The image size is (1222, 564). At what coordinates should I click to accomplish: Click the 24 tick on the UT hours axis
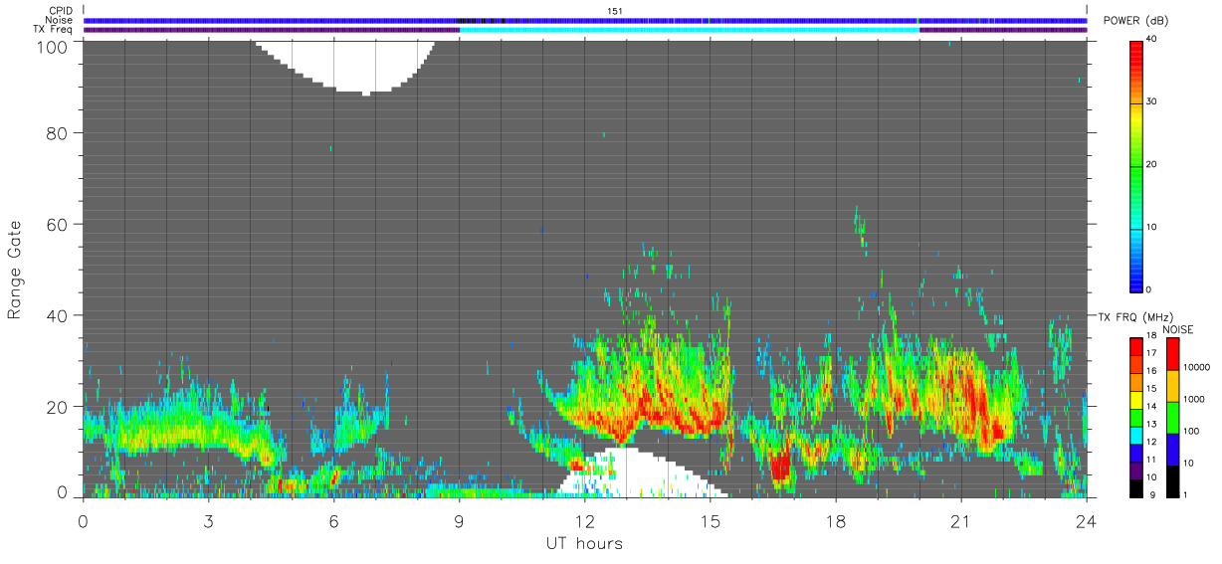point(1086,520)
